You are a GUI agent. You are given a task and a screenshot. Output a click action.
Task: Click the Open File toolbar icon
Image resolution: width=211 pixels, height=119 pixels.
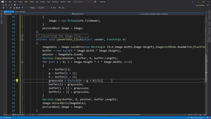14,8
